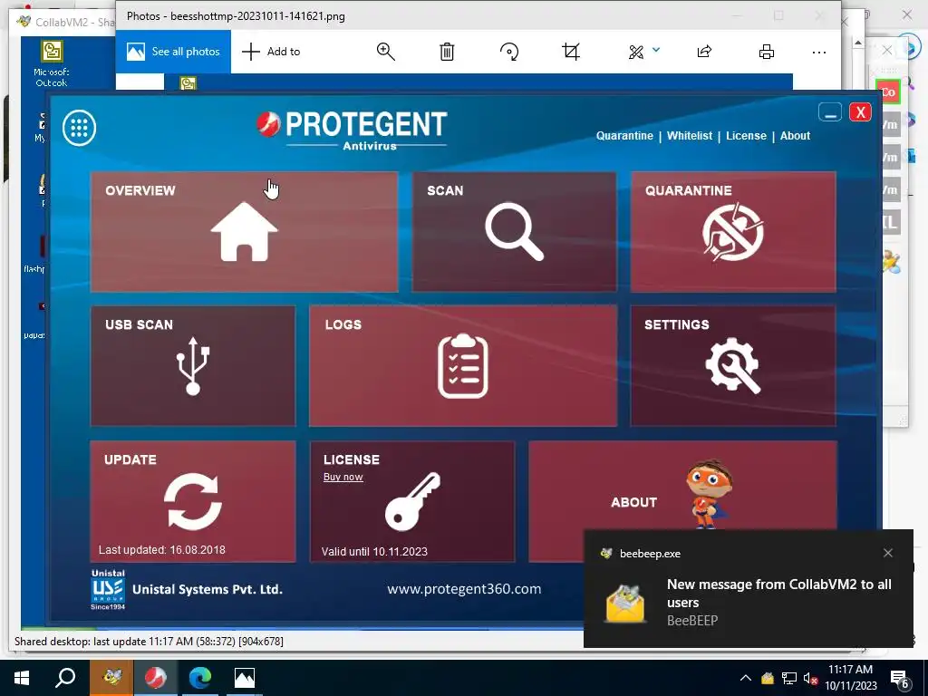The image size is (928, 696).
Task: Click the Photos crop icon
Action: coord(571,52)
